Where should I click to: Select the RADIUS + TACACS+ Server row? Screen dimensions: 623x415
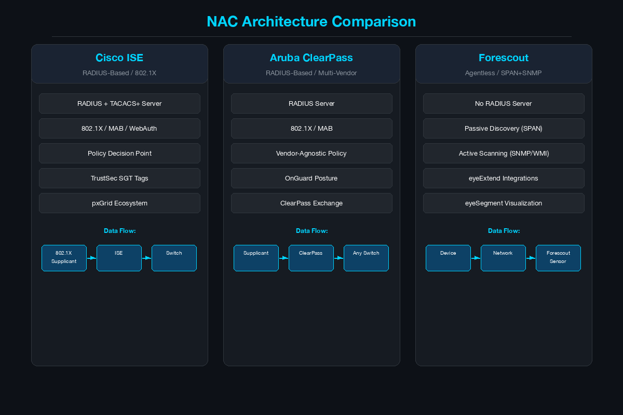point(119,103)
